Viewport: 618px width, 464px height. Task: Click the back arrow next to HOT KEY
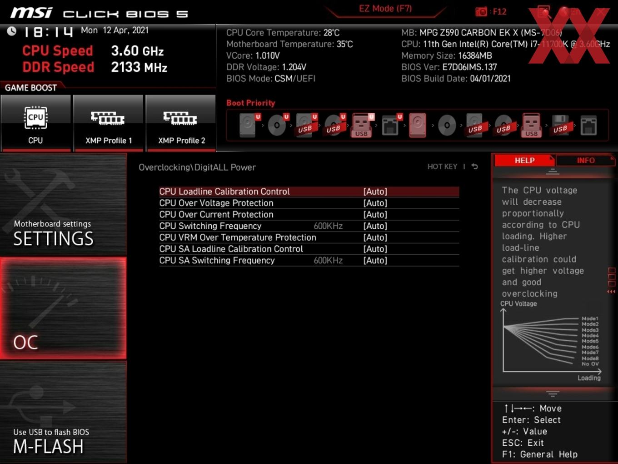coord(474,166)
